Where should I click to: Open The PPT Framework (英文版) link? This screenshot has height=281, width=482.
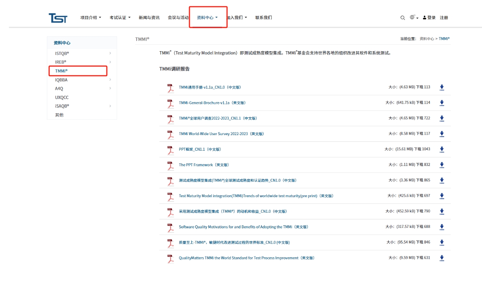point(204,165)
